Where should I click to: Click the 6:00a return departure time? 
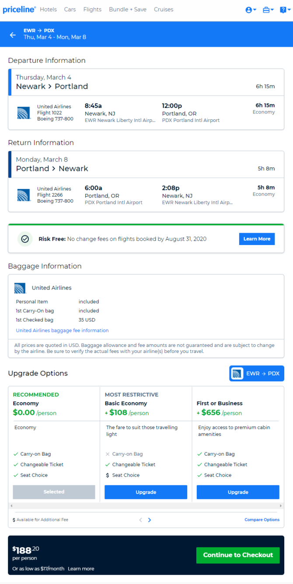point(93,188)
